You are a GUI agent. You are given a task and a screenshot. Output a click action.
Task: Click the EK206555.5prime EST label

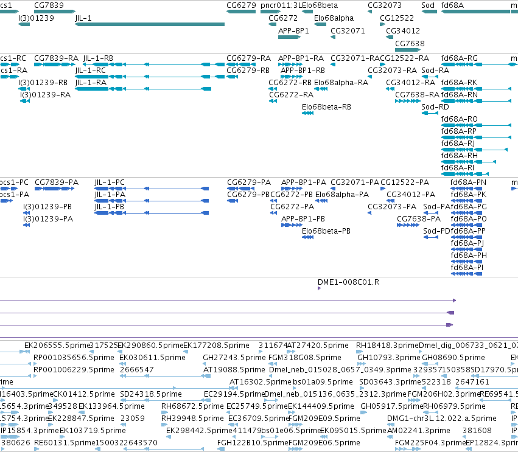pyautogui.click(x=57, y=346)
